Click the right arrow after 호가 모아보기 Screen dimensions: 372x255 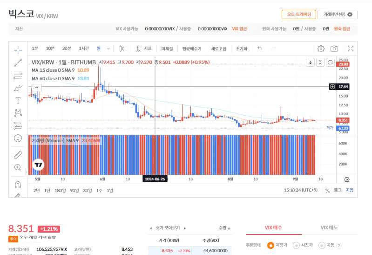click(x=184, y=228)
